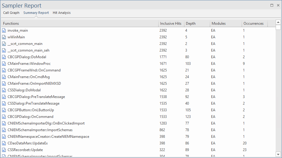Click icon next to CMainFrame::OnImportNIEMXSD
This screenshot has width=282, height=158.
(4, 84)
